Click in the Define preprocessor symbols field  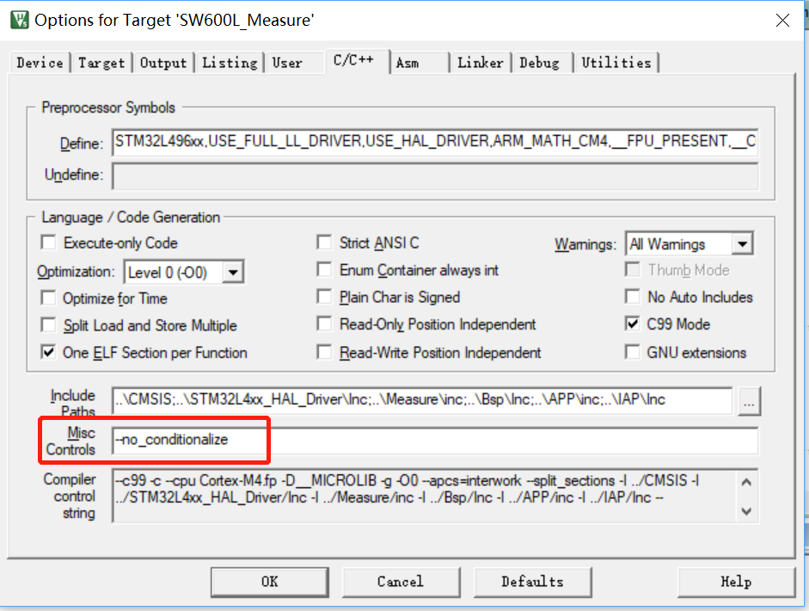click(x=435, y=142)
